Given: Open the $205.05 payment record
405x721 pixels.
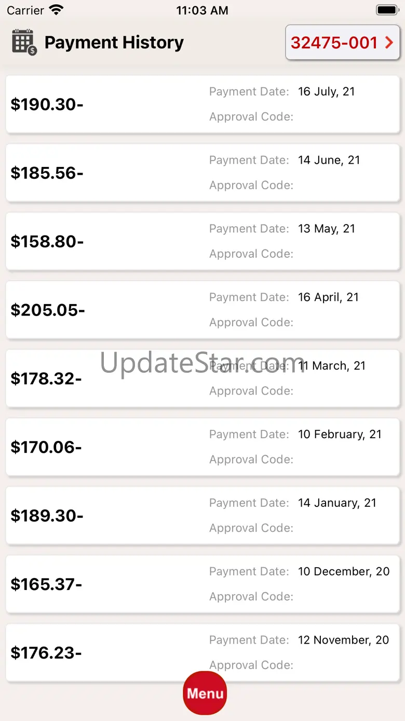Looking at the screenshot, I should point(203,310).
